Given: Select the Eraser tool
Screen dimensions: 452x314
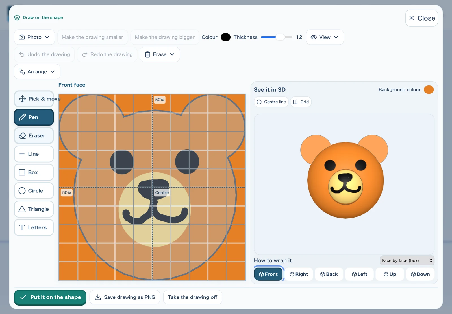Looking at the screenshot, I should pyautogui.click(x=34, y=135).
